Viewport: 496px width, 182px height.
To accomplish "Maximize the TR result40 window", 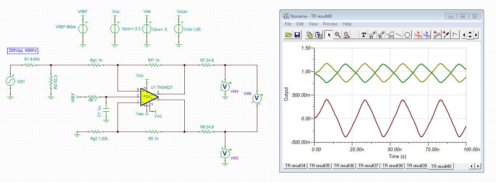I will tap(463, 16).
